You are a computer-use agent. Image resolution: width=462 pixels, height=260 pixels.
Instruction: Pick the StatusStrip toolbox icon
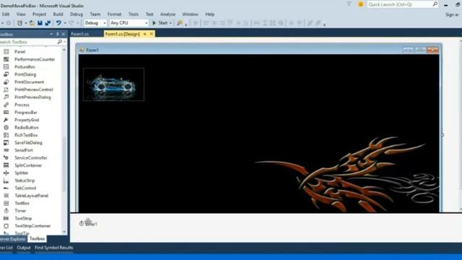[6, 181]
